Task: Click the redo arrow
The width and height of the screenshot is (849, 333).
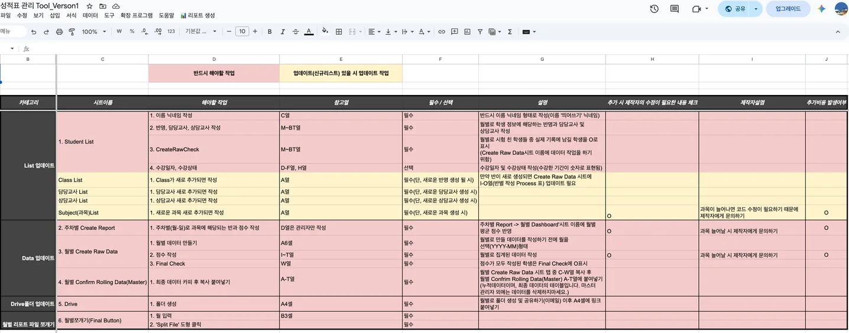Action: click(x=46, y=32)
